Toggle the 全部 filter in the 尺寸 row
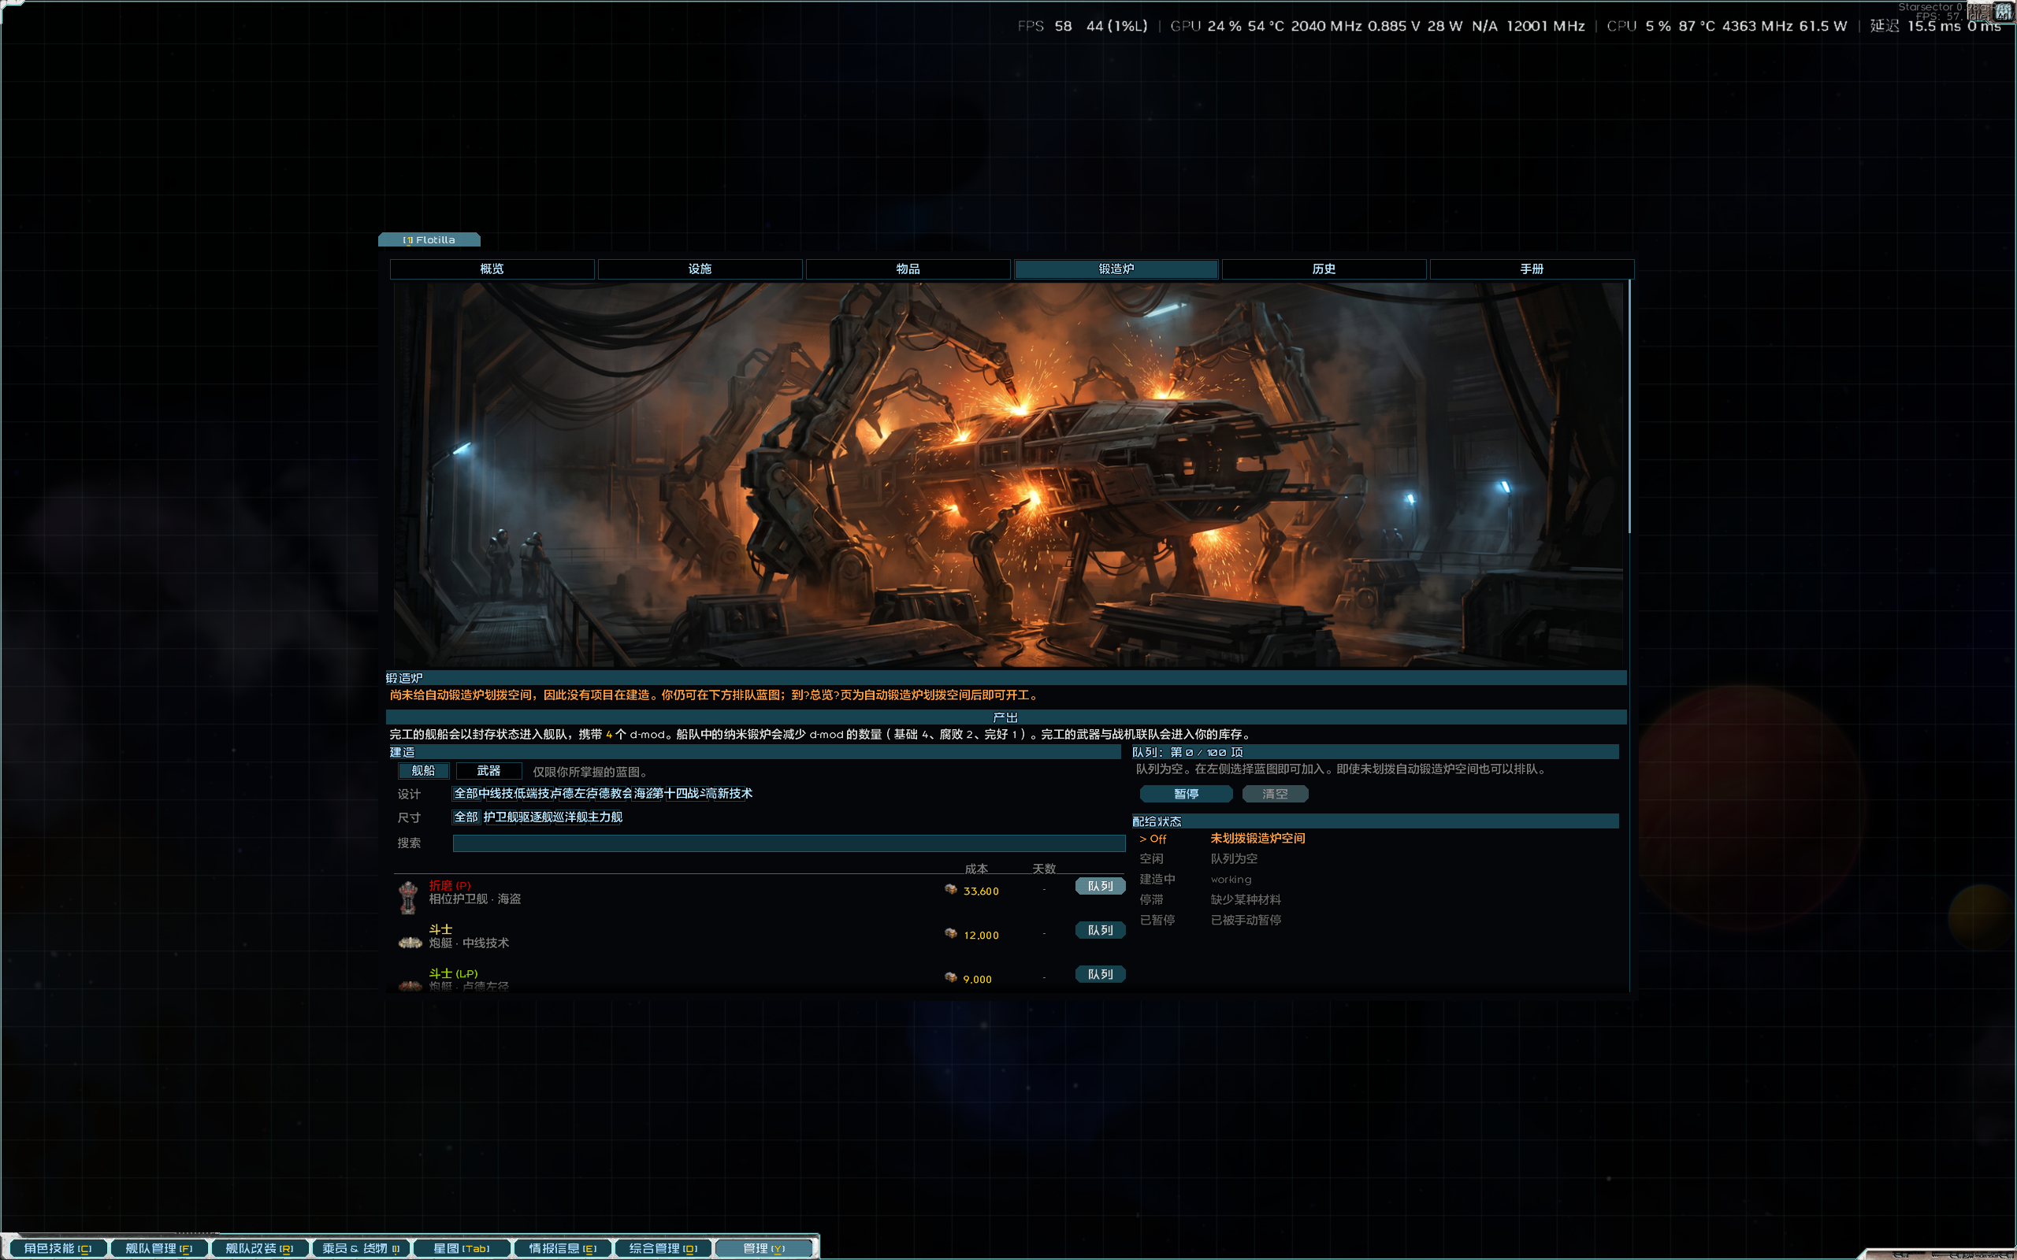Viewport: 2017px width, 1260px height. [466, 817]
